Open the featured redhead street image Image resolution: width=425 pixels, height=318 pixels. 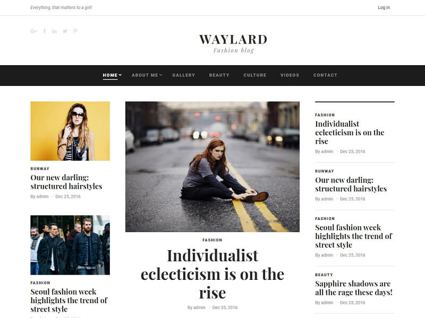[212, 167]
